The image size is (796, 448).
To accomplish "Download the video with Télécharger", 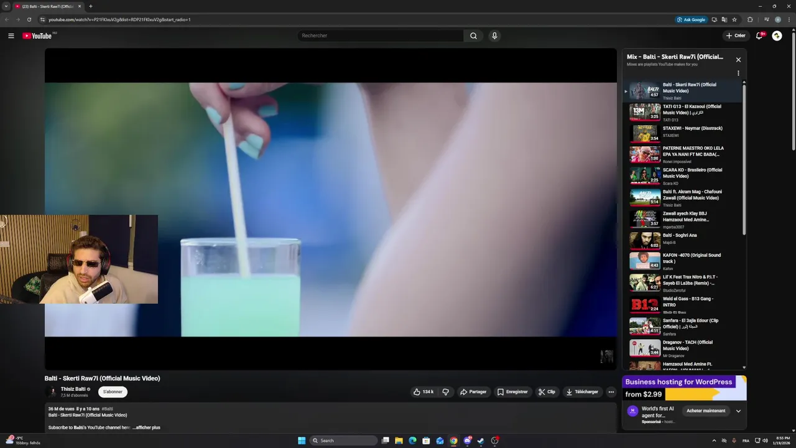I will (x=582, y=392).
